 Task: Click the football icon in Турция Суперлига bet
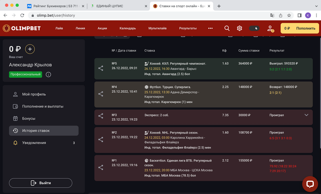click(x=146, y=87)
